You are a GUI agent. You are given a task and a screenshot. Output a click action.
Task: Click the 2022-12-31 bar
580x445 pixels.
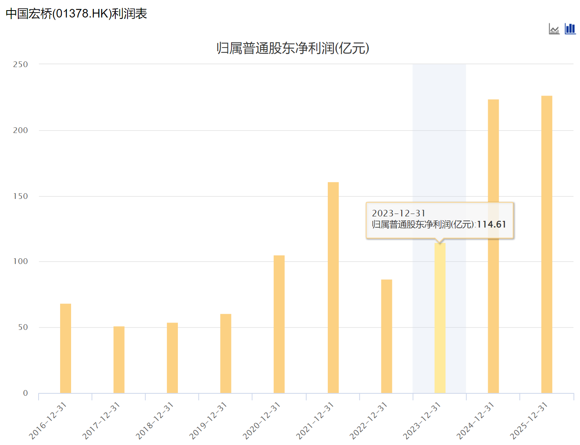coord(387,336)
